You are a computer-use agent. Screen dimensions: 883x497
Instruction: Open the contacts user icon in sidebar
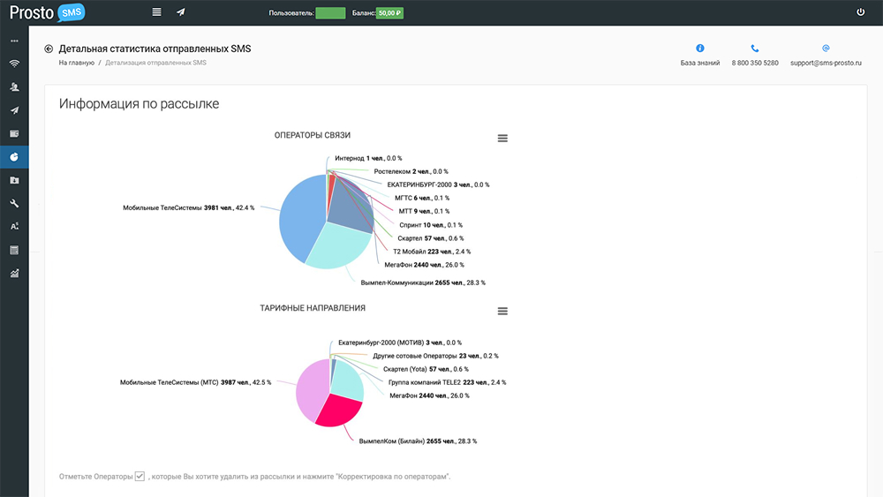tap(14, 87)
